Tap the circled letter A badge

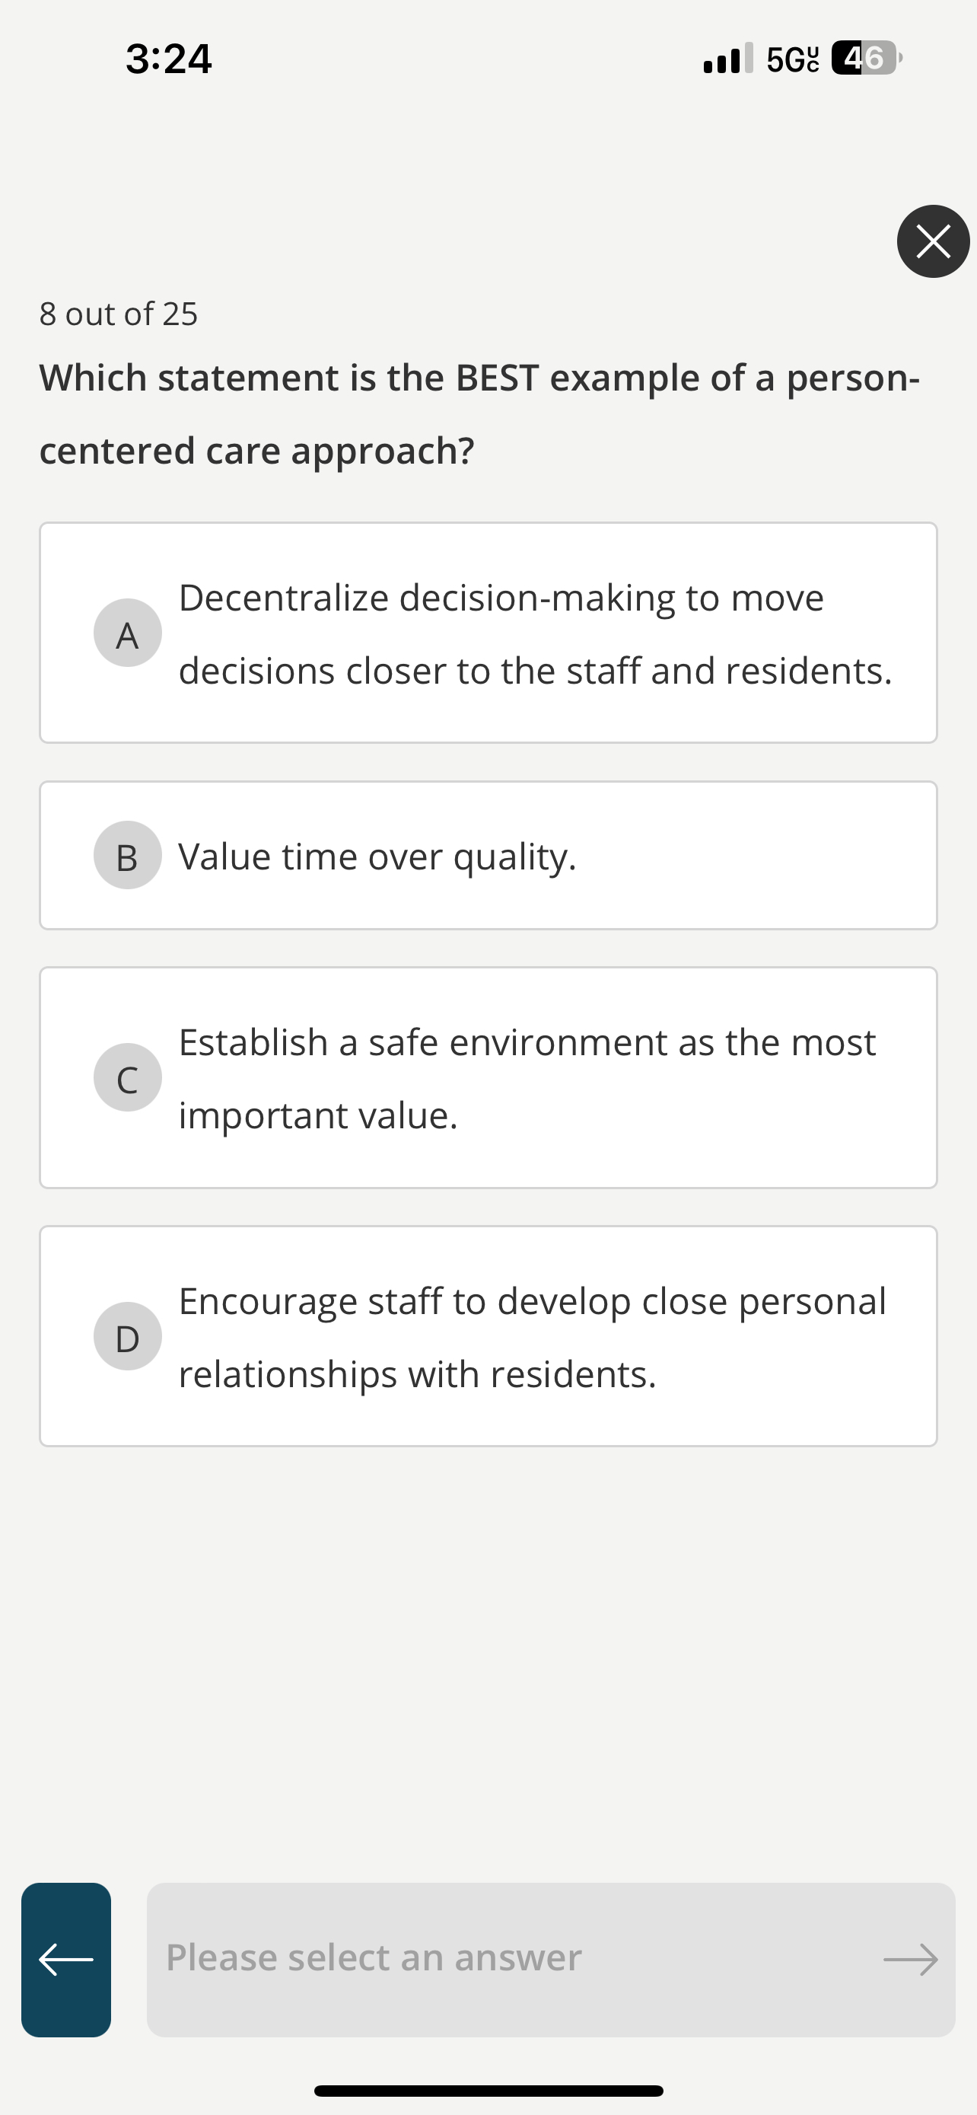point(127,633)
